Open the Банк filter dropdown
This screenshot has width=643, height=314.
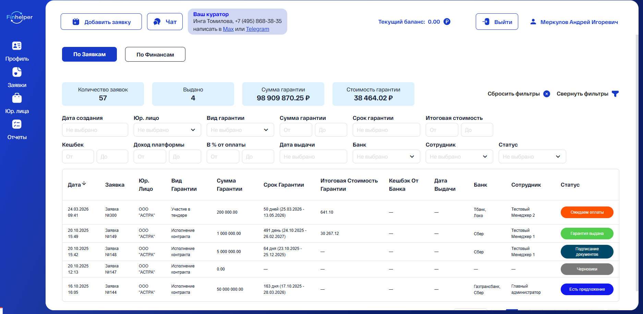tap(386, 156)
